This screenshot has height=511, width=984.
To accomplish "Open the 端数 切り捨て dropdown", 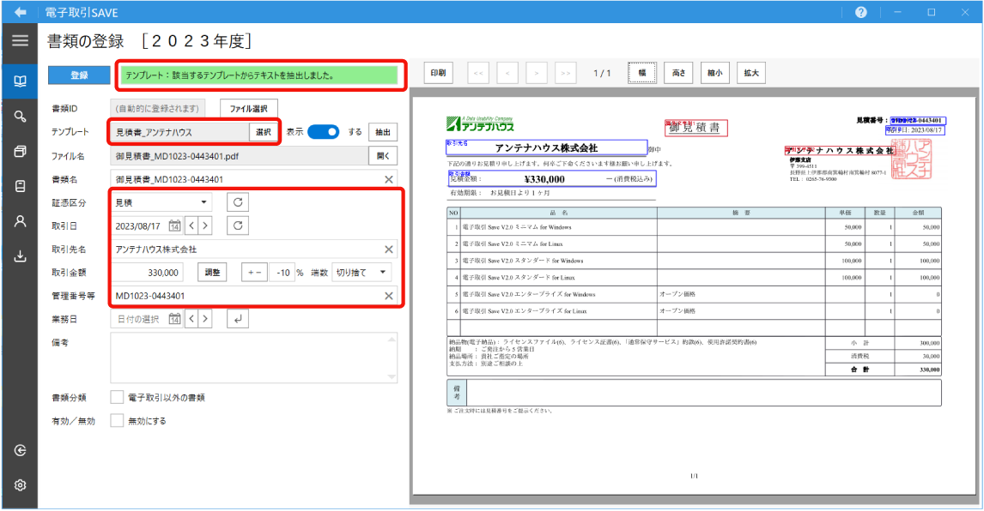I will [x=361, y=273].
